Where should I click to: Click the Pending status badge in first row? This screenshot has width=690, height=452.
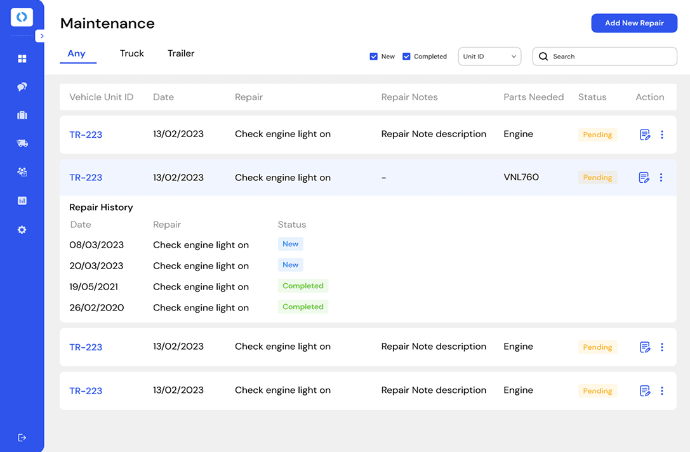coord(597,135)
